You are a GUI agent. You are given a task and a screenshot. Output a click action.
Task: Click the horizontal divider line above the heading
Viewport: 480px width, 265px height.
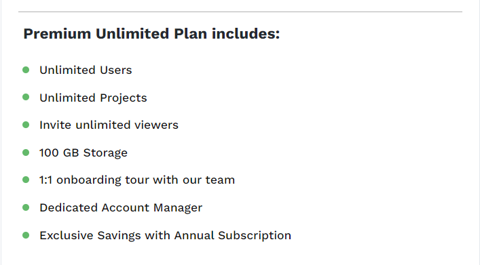pos(240,12)
